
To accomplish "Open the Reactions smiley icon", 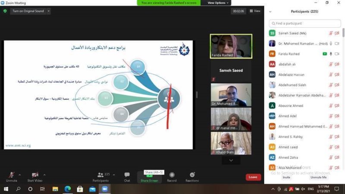I will click(x=192, y=175).
